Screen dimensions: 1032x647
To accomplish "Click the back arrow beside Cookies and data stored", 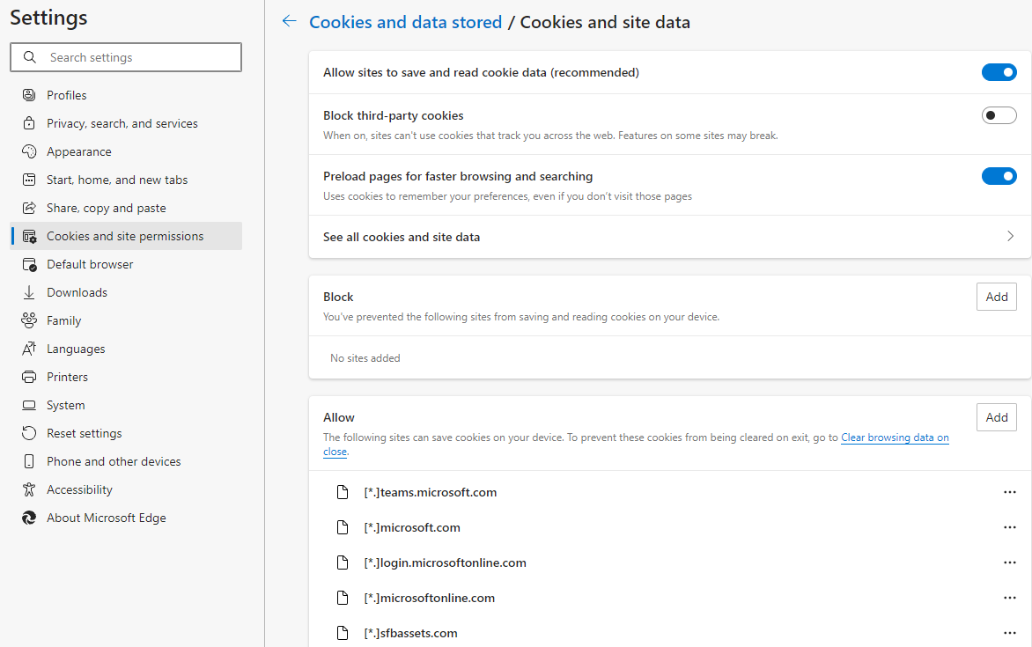I will point(289,22).
